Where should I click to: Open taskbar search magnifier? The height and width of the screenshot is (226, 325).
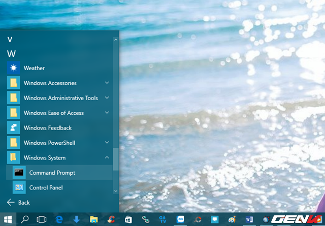[x=24, y=219]
